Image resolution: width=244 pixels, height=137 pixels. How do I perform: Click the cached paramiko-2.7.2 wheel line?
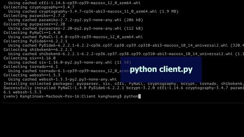[75, 20]
